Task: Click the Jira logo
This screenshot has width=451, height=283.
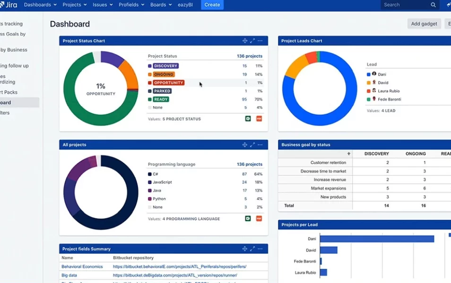Action: click(x=9, y=4)
